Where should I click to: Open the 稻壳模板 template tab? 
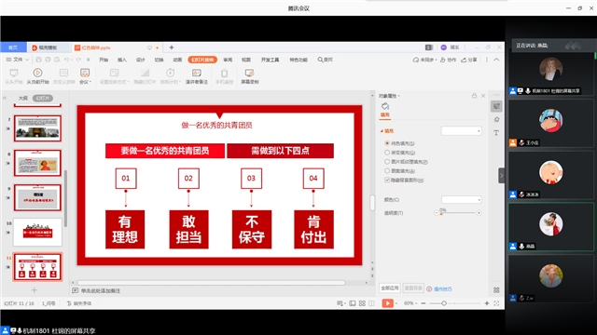point(48,47)
